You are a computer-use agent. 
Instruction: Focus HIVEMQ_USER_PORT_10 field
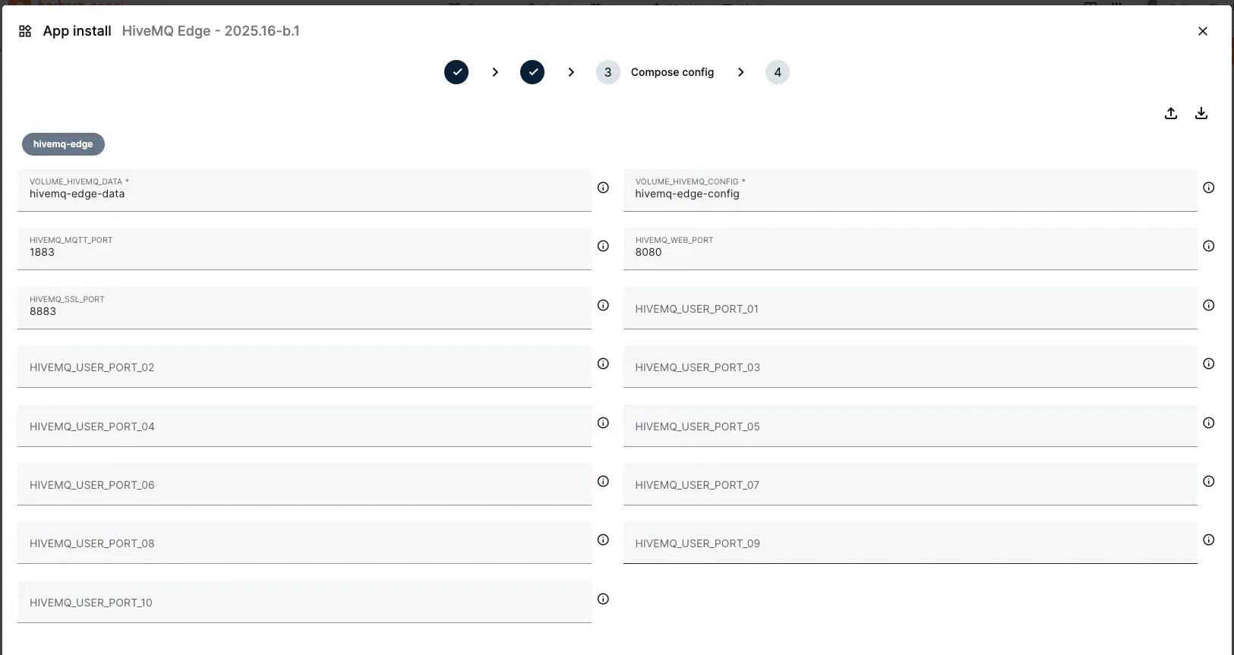305,601
